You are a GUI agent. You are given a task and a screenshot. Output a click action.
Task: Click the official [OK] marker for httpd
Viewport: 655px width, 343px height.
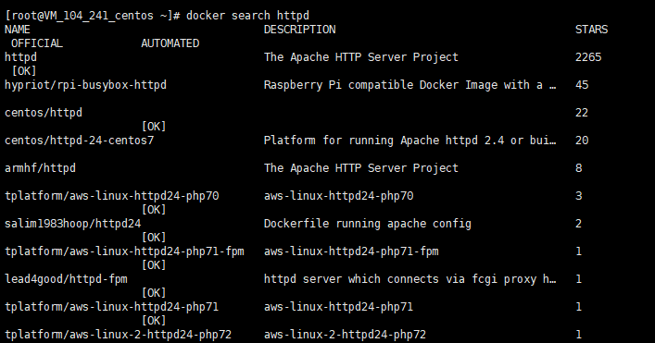(24, 71)
